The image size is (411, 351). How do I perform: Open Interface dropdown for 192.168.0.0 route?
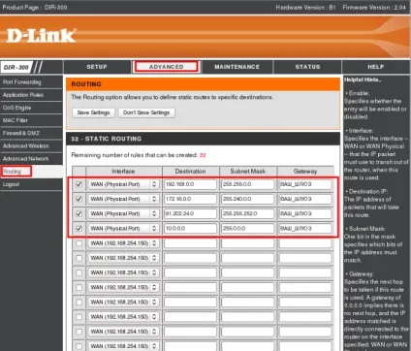[123, 184]
